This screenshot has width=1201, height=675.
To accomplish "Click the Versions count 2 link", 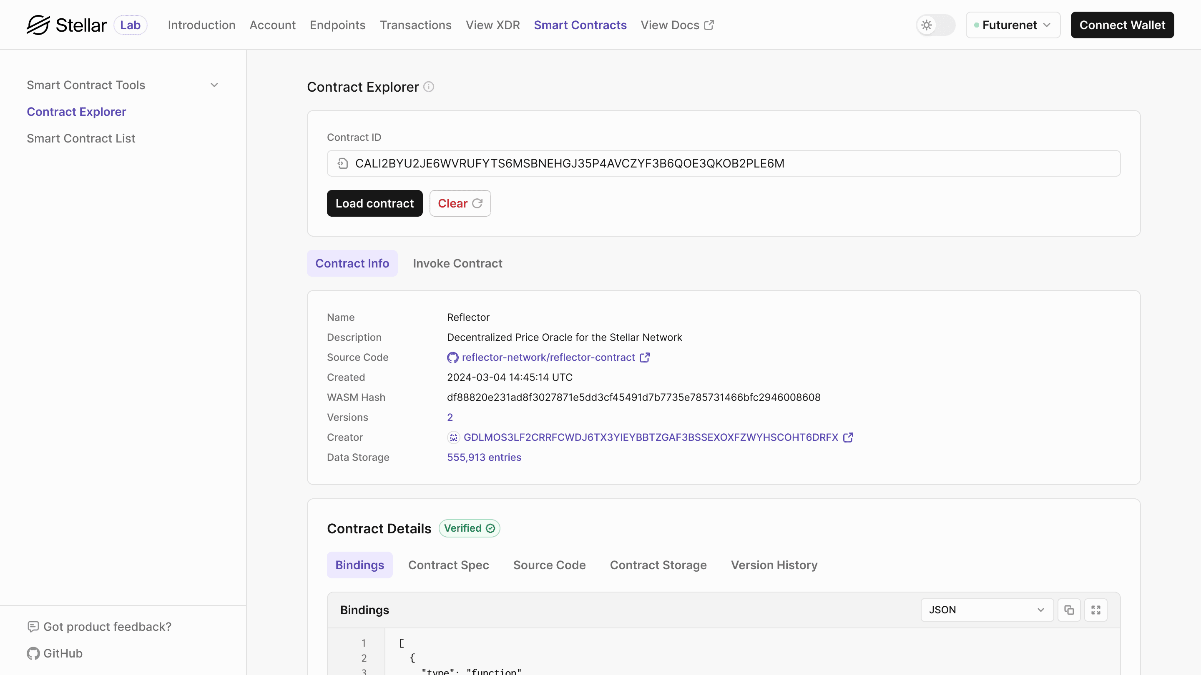I will tap(450, 417).
